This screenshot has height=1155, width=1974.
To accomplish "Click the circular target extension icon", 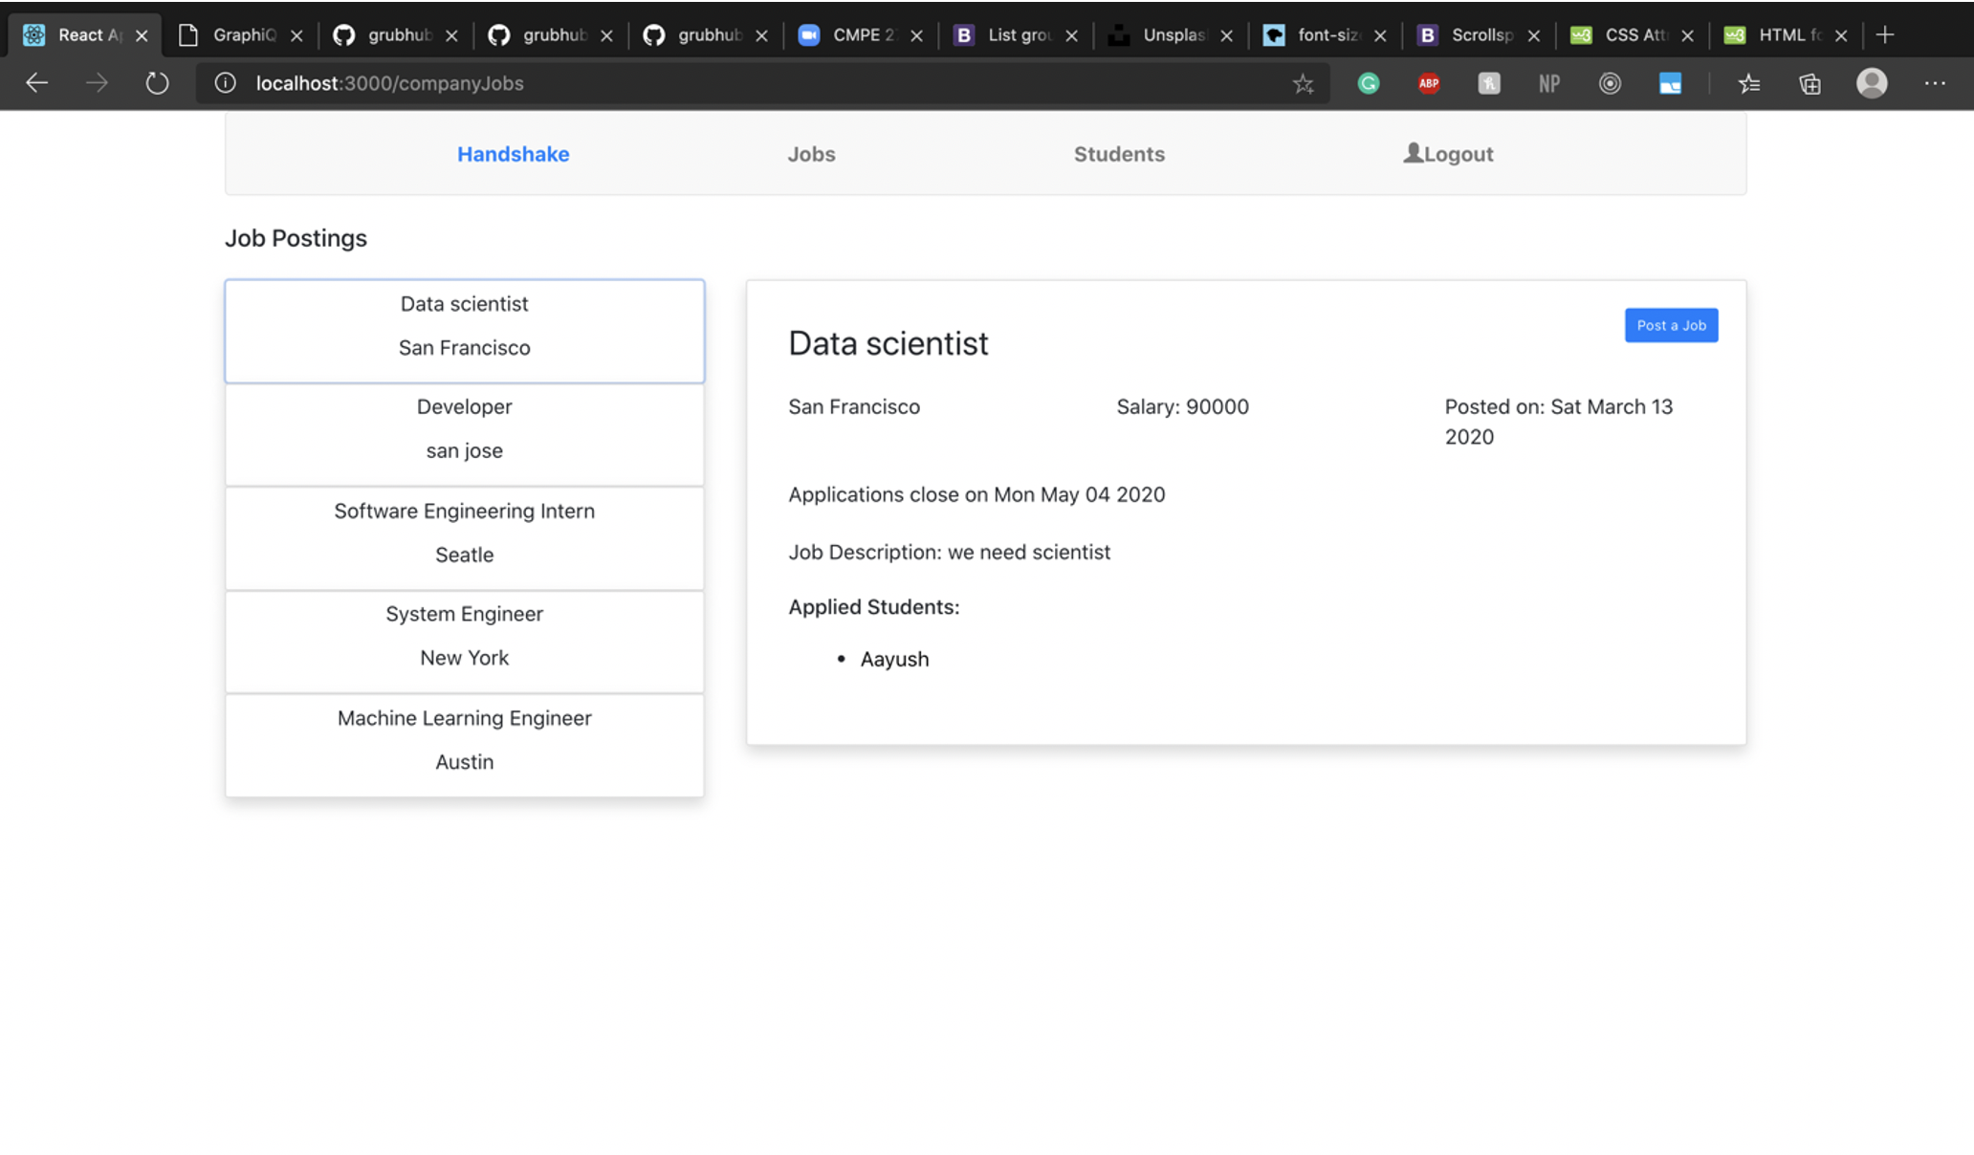I will (1610, 84).
